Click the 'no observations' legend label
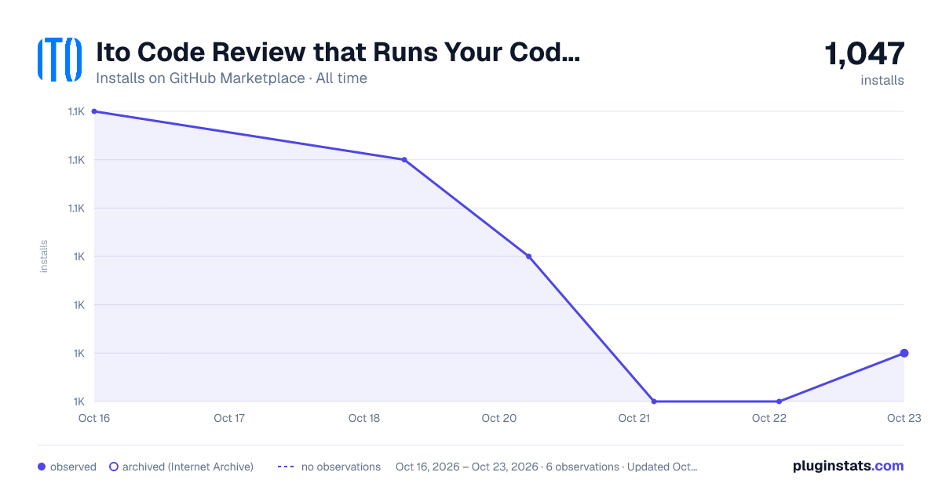 tap(341, 467)
